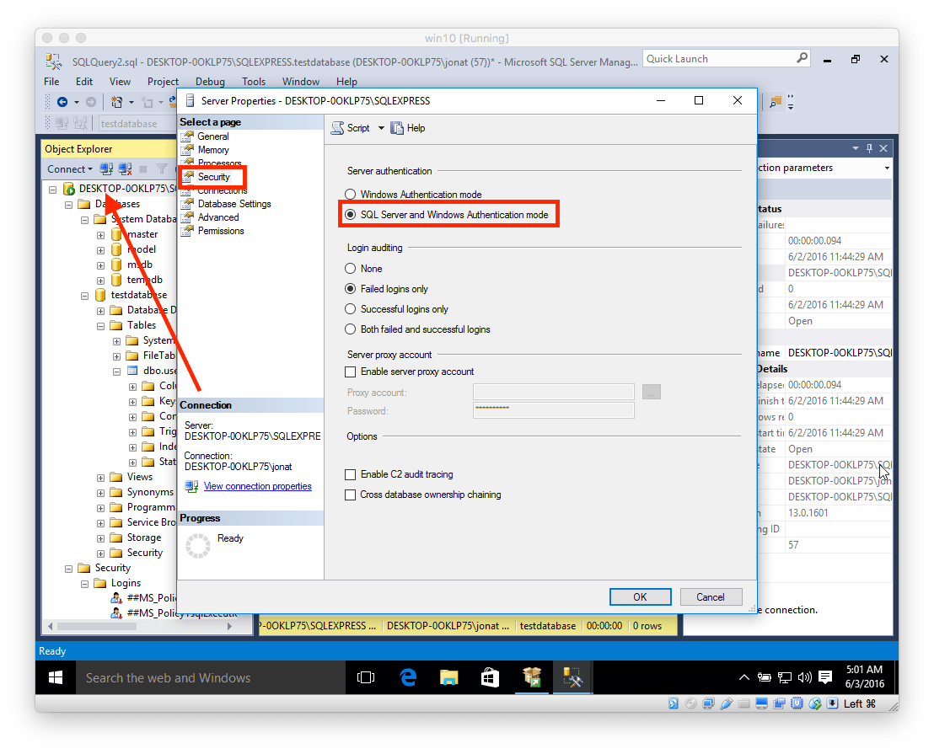Open Windows Store from taskbar
934x754 pixels.
[x=490, y=678]
